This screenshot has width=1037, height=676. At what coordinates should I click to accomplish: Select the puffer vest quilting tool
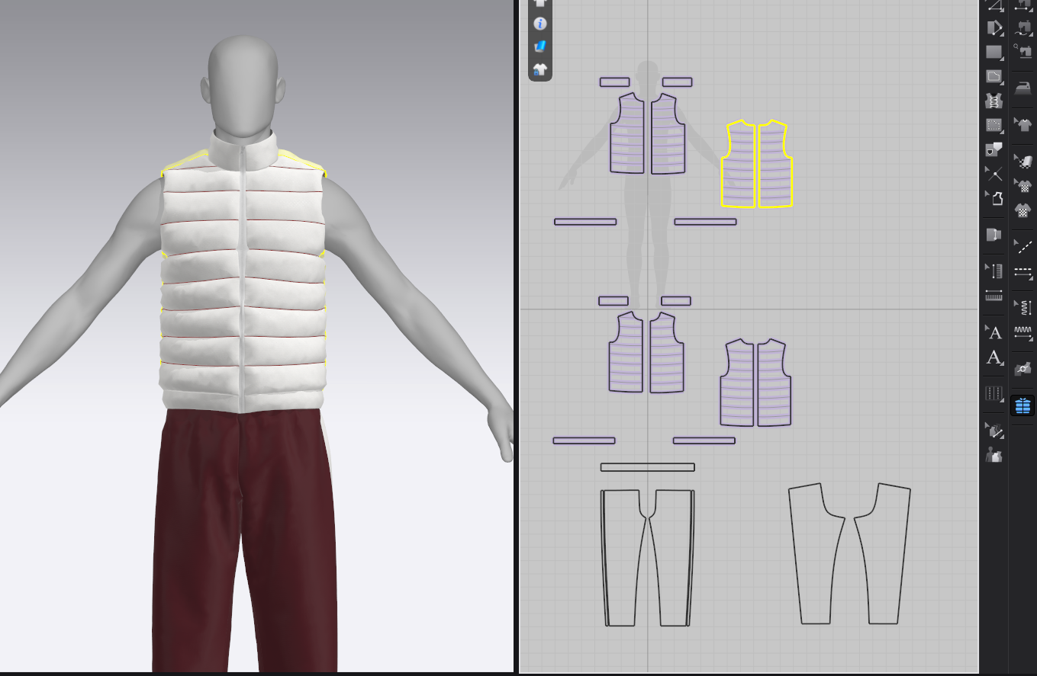click(x=1023, y=405)
